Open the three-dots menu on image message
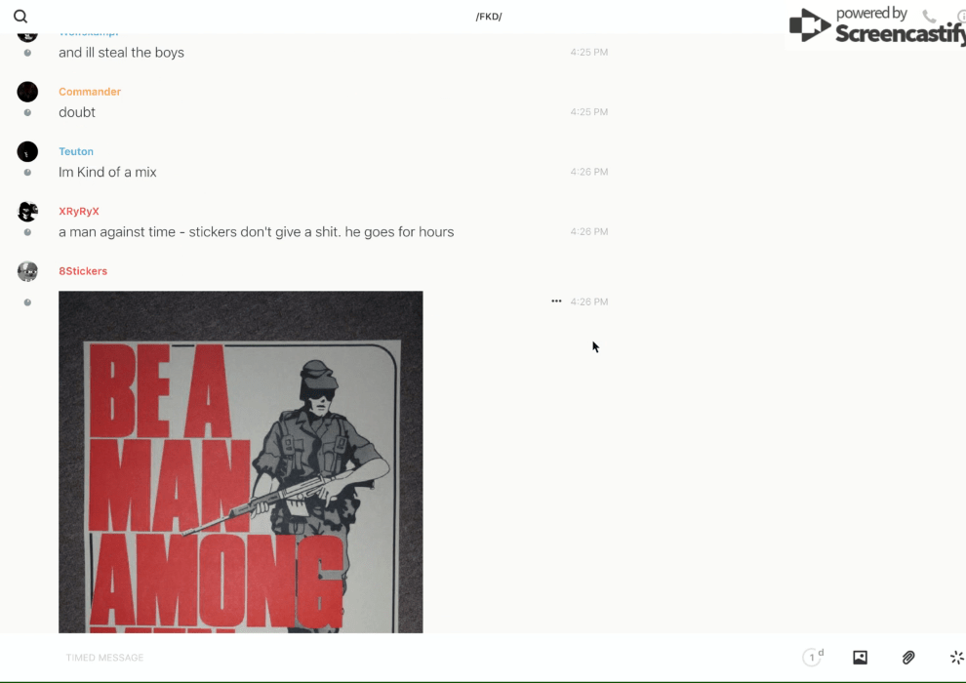Image resolution: width=966 pixels, height=683 pixels. click(556, 301)
